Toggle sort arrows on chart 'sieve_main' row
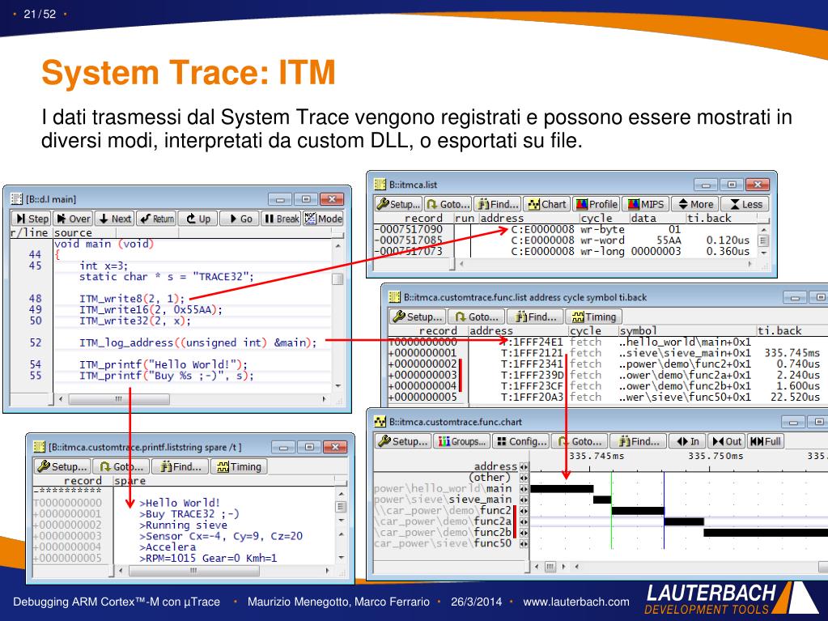This screenshot has height=621, width=828. click(x=524, y=500)
